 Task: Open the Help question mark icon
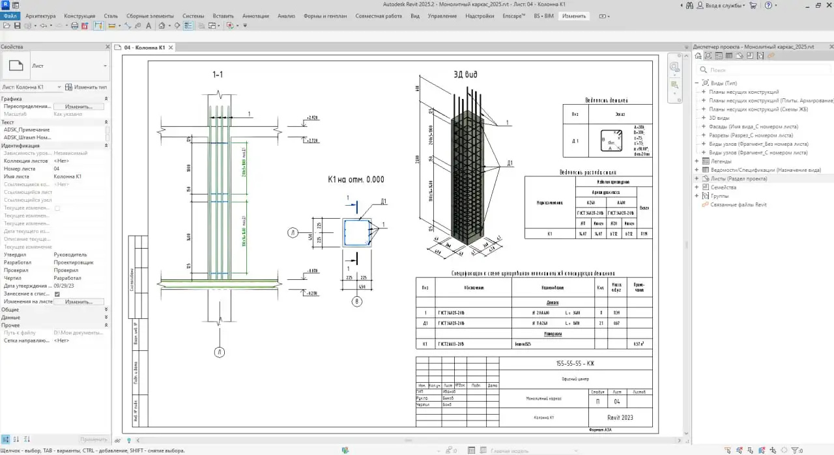click(768, 5)
